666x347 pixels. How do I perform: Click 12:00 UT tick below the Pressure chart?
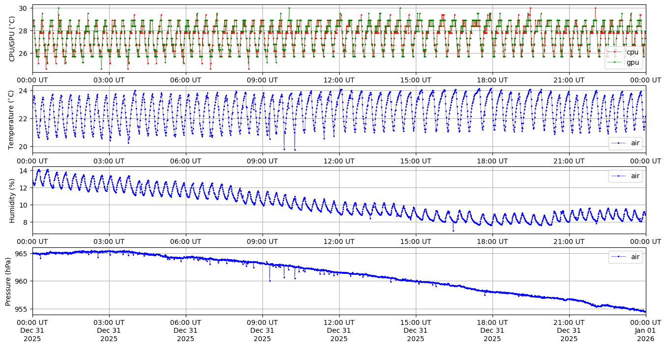[x=339, y=322]
